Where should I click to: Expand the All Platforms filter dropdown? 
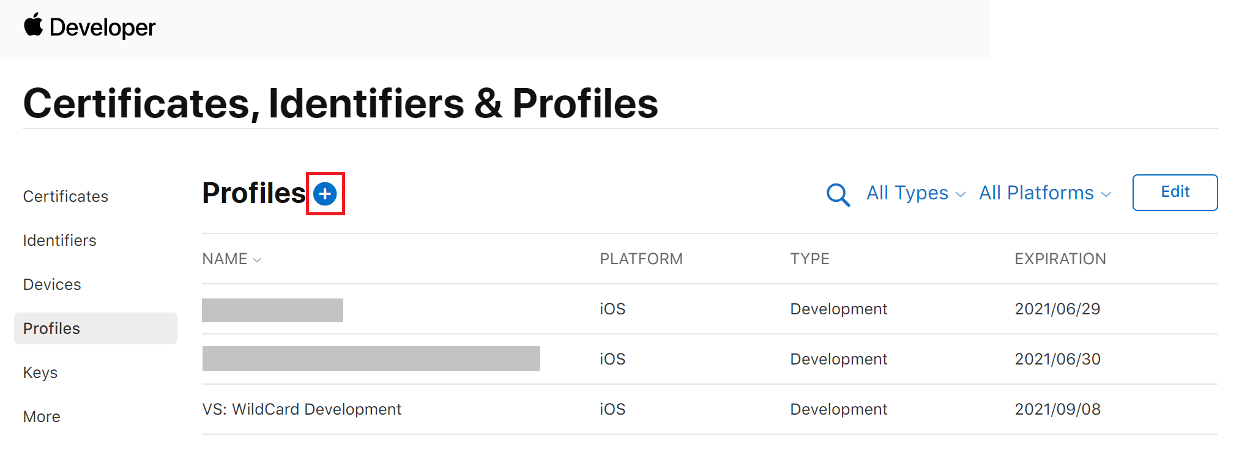pos(1045,193)
